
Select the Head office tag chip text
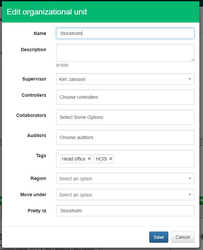[74, 159]
